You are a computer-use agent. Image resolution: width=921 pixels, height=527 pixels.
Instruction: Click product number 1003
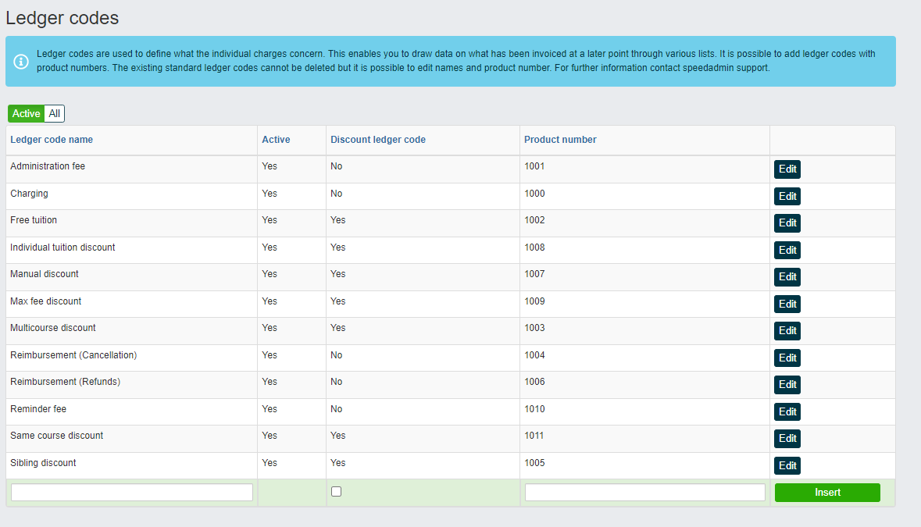(x=534, y=327)
